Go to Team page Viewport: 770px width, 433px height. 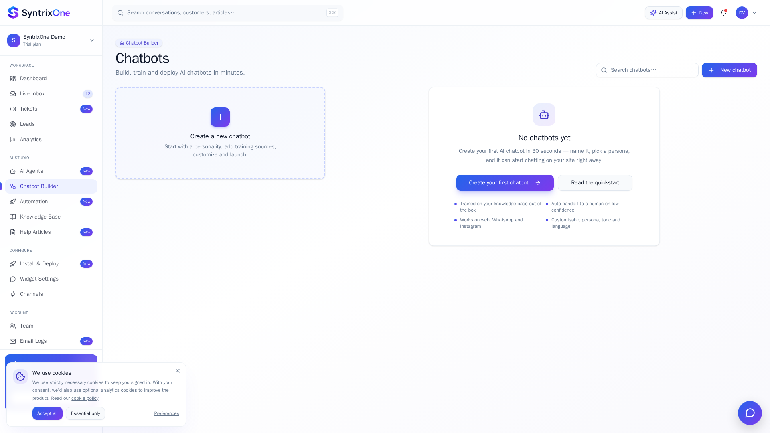pyautogui.click(x=51, y=326)
